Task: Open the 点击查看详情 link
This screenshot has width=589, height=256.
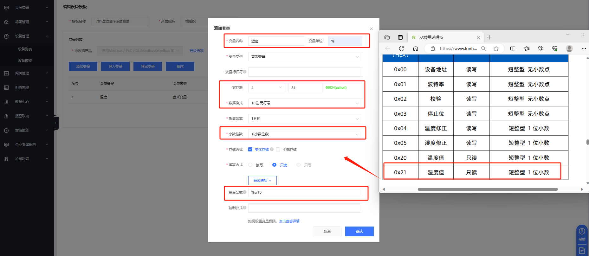Action: tap(289, 221)
